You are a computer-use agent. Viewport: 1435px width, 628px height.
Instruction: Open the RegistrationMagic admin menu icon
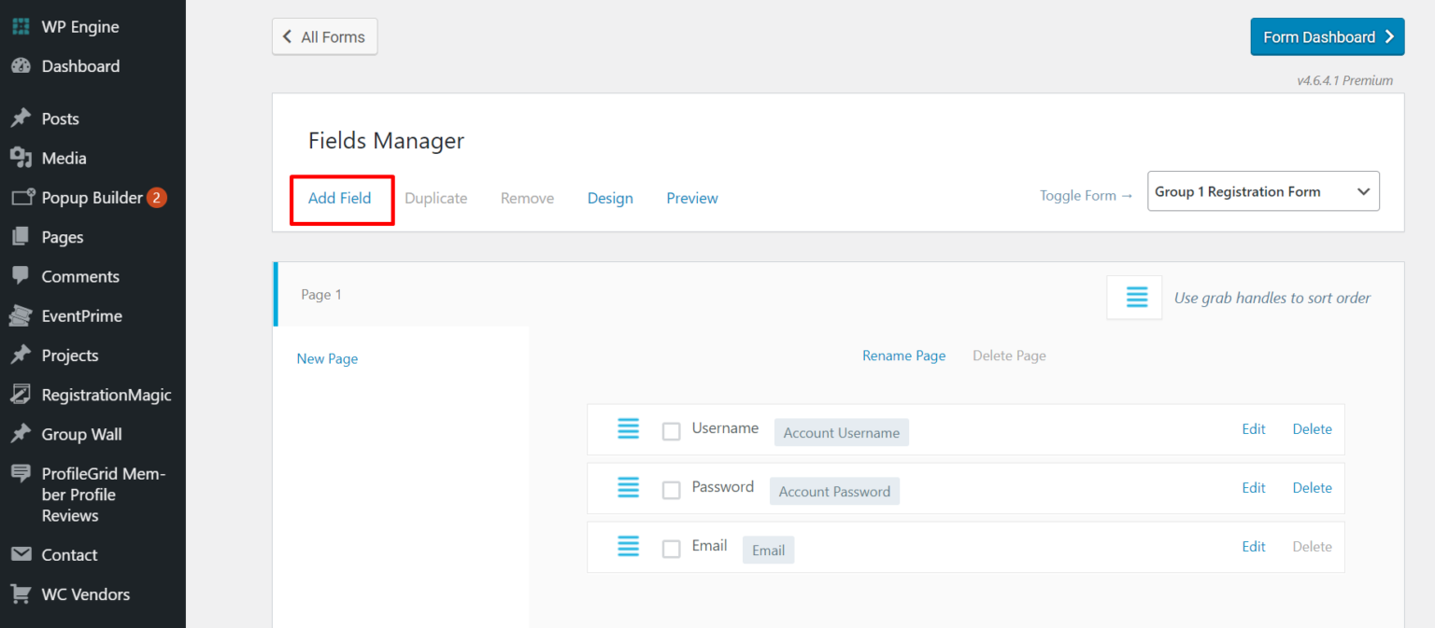click(x=20, y=394)
